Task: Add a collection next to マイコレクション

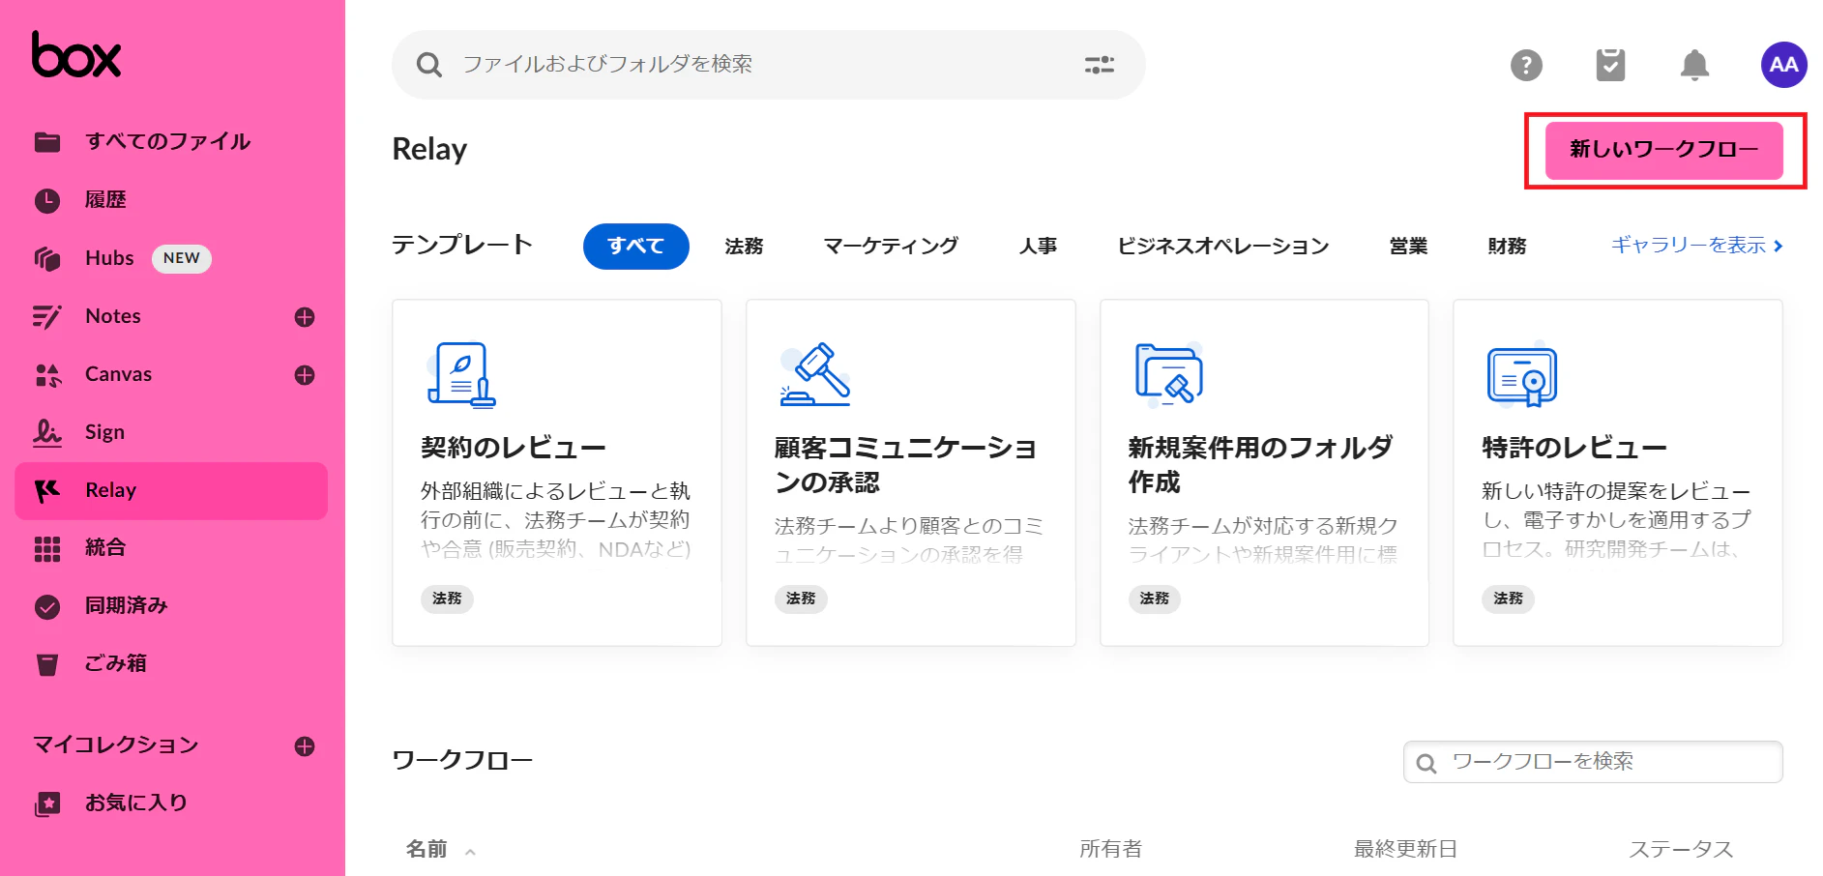Action: pyautogui.click(x=305, y=746)
